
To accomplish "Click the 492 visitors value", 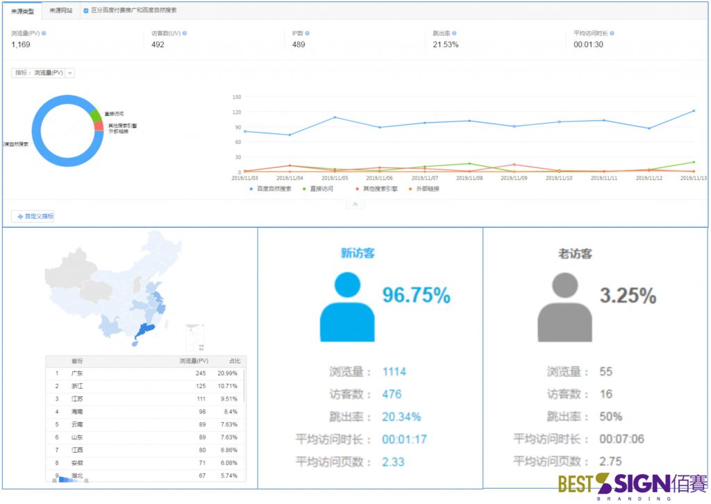I will 158,44.
